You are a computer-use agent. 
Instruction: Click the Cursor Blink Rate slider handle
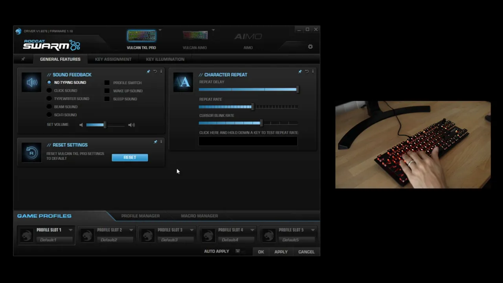tap(261, 123)
